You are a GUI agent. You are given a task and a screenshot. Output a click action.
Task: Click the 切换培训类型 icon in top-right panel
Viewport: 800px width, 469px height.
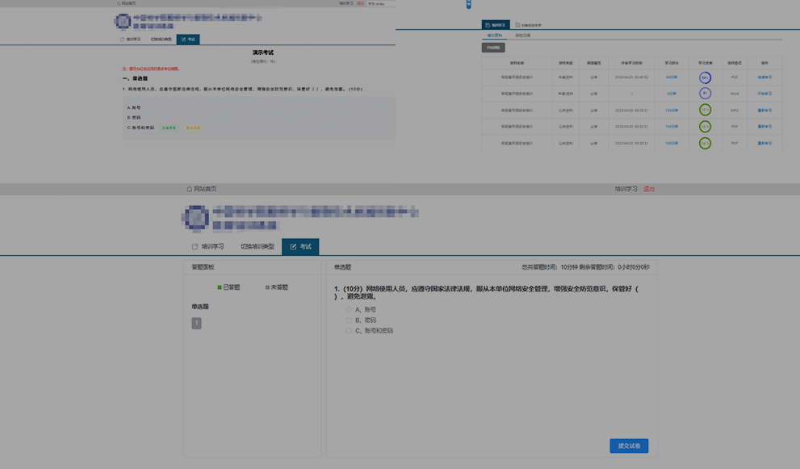tap(517, 25)
